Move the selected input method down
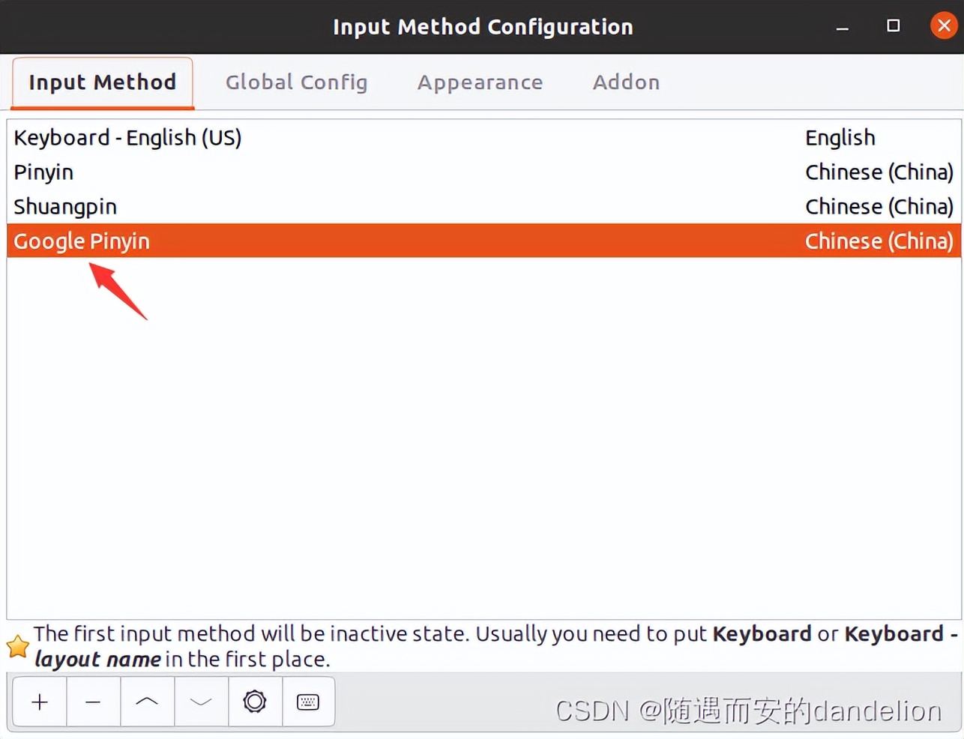This screenshot has height=739, width=964. pos(201,702)
